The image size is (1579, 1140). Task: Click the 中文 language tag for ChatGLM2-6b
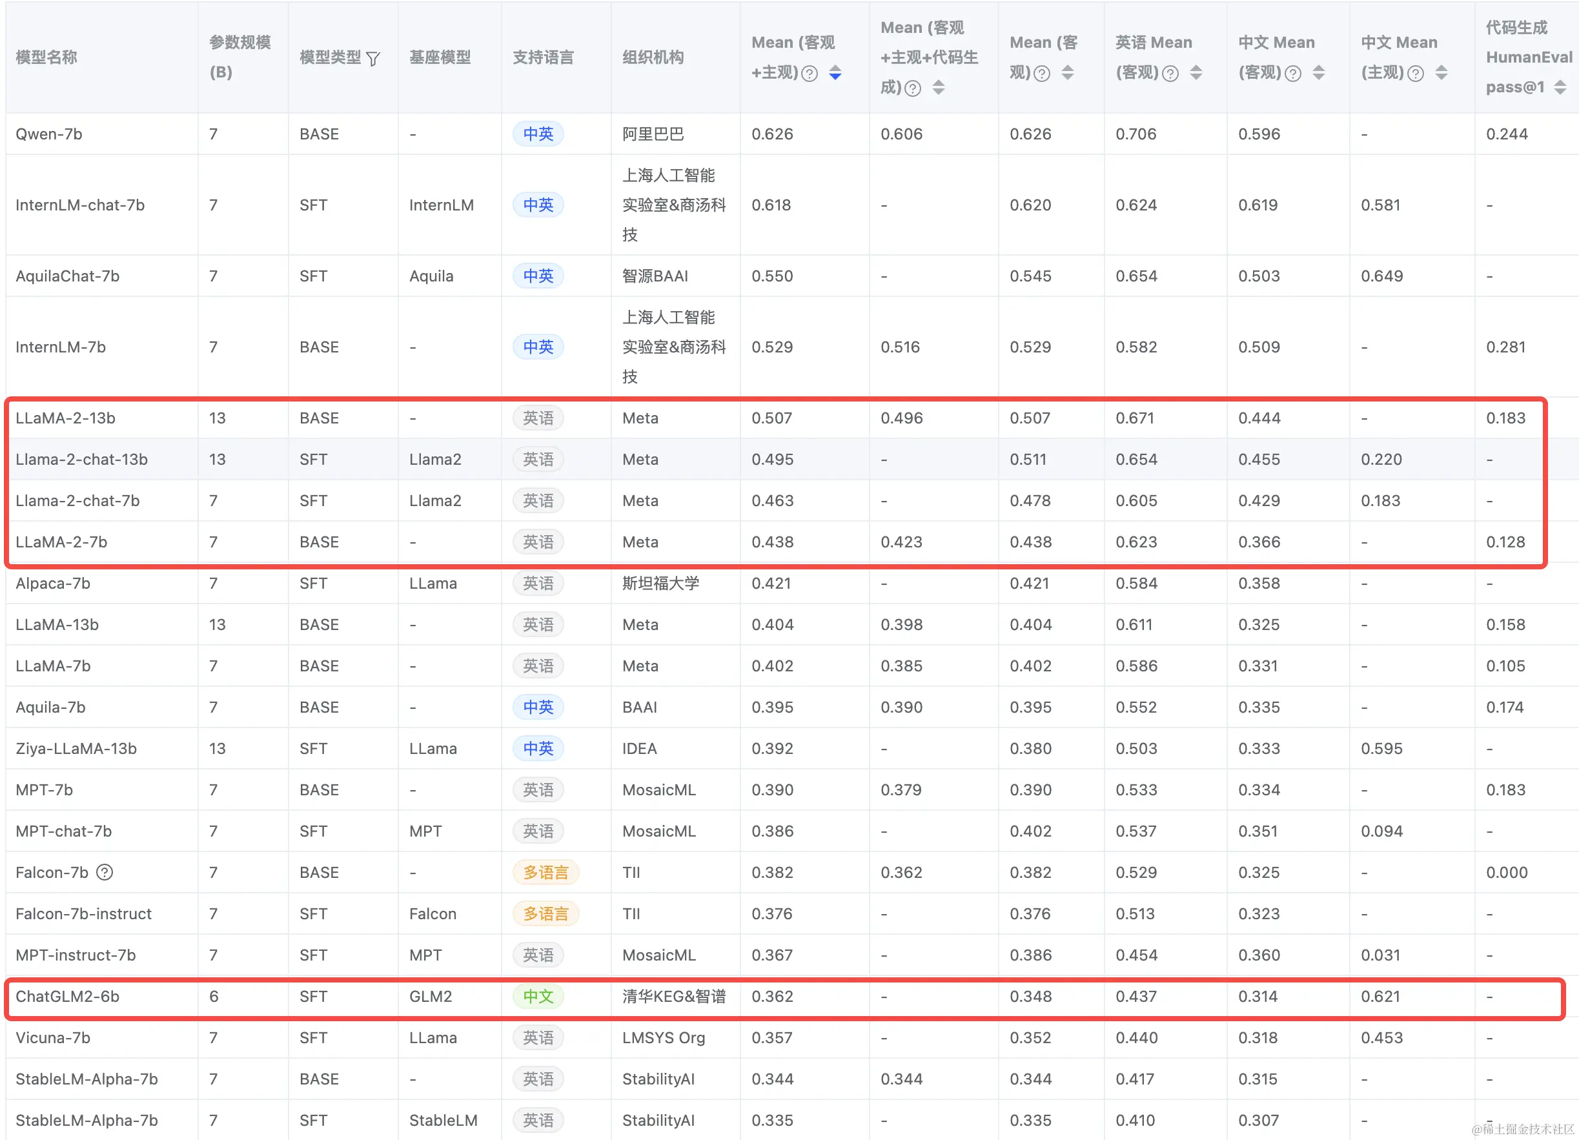click(538, 996)
